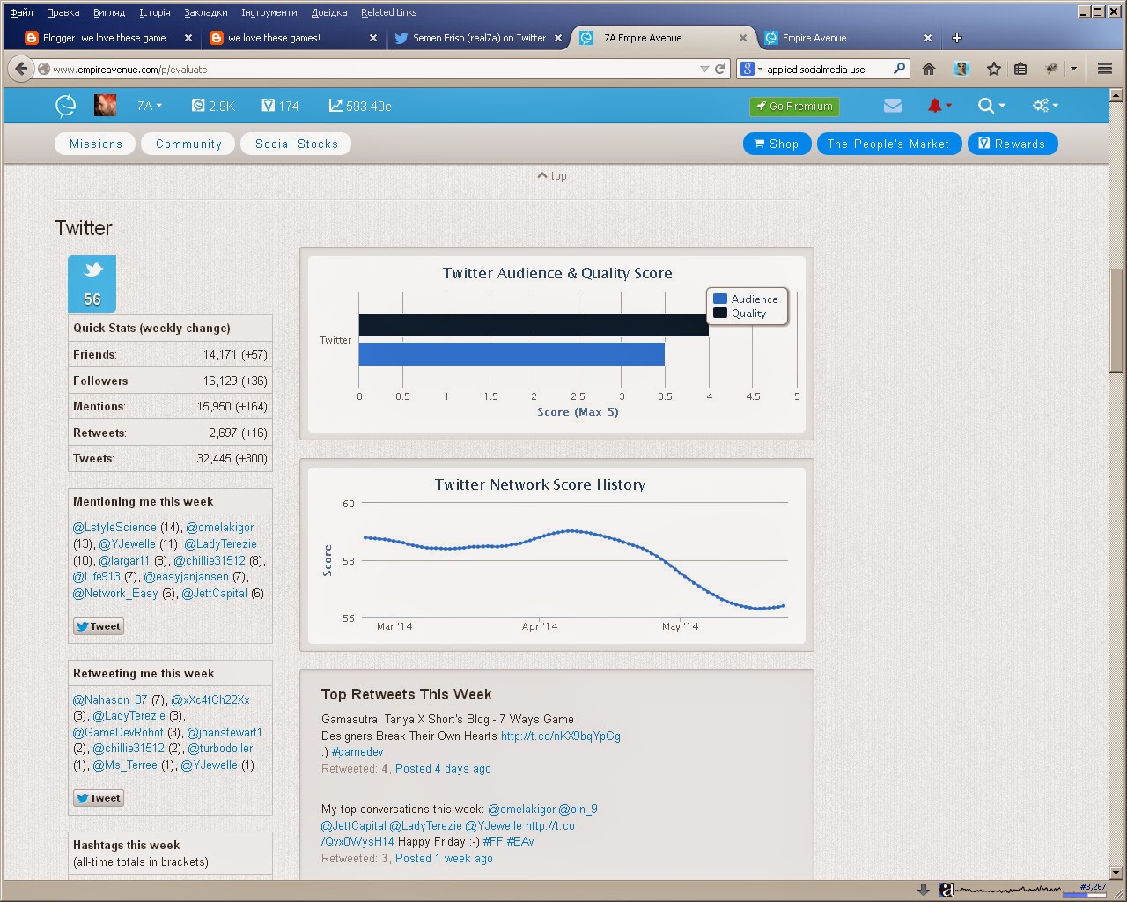Toggle the Audience series in the chart legend
Image resolution: width=1127 pixels, height=902 pixels.
click(746, 299)
